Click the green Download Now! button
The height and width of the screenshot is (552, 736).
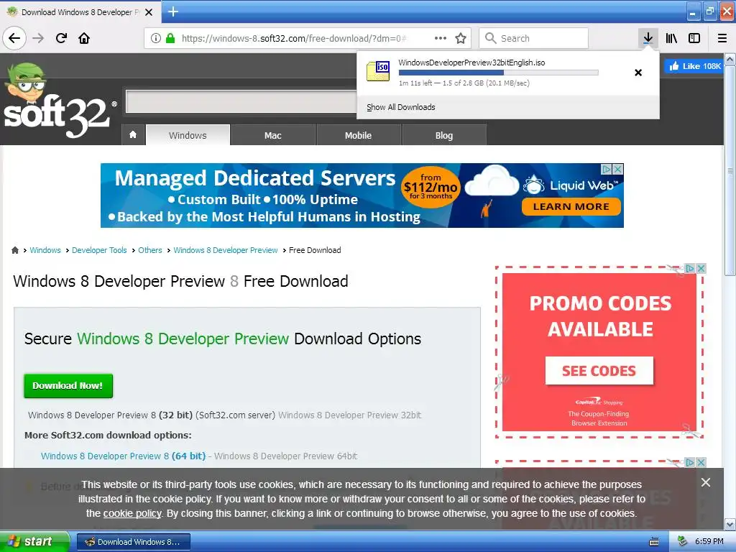coord(68,386)
